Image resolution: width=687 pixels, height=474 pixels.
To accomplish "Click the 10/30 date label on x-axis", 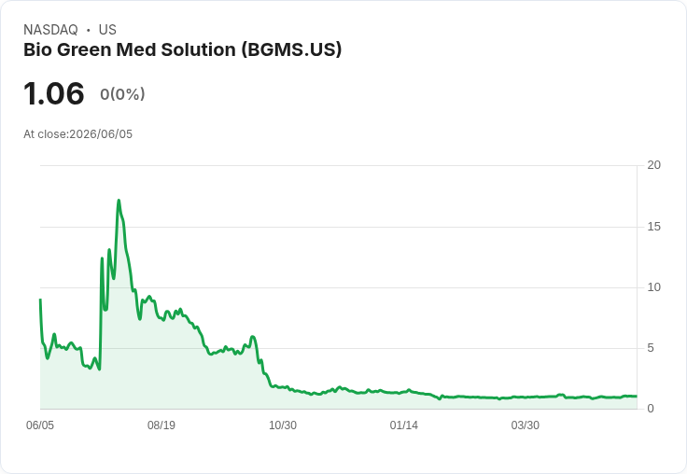I will coord(283,425).
